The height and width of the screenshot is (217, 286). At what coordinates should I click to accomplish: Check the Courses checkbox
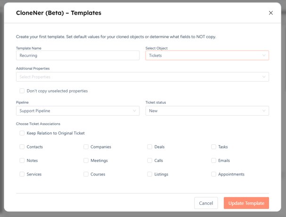pyautogui.click(x=86, y=174)
